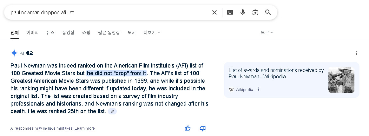Click highlighted text 'he did not "drop" from it'
Image resolution: width=369 pixels, height=136 pixels.
pos(116,73)
